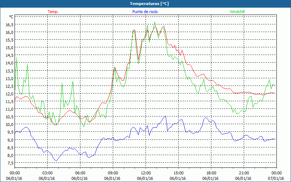Click the 12,5 y-axis value

tap(10, 86)
